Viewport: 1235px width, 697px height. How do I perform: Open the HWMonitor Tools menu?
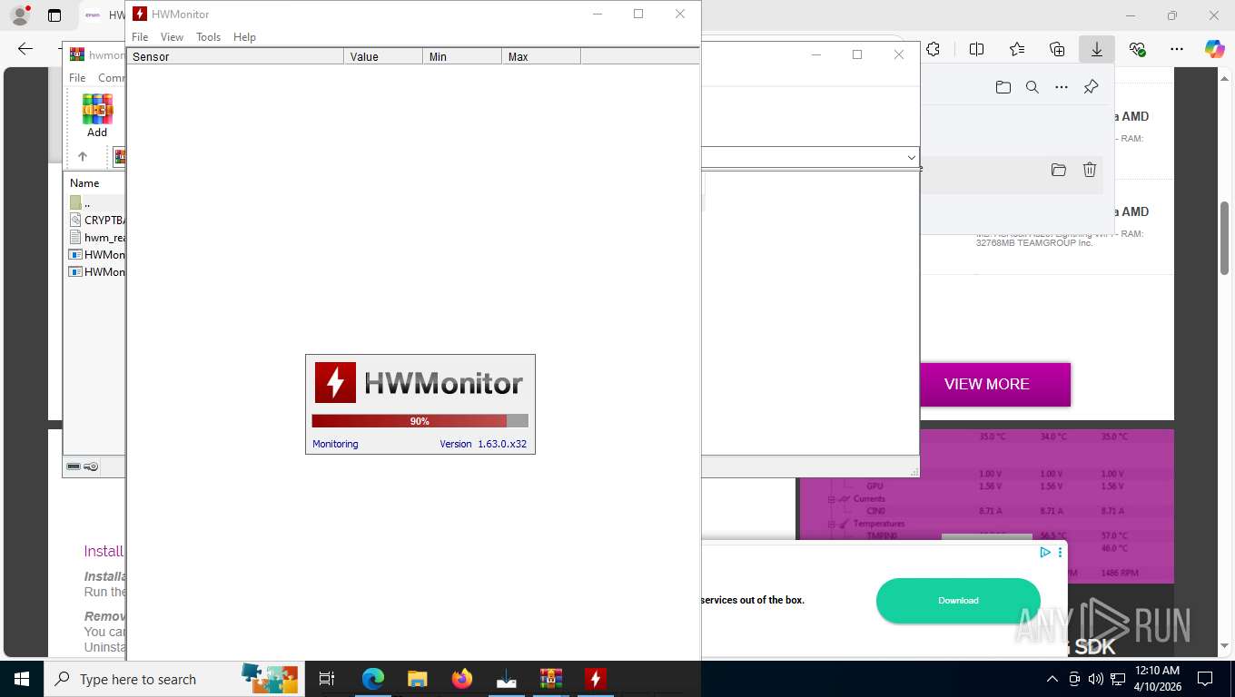point(209,37)
